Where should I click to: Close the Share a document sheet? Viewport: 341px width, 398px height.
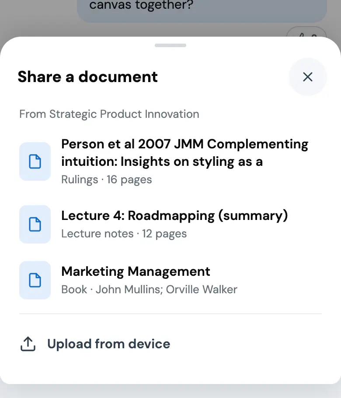click(308, 77)
